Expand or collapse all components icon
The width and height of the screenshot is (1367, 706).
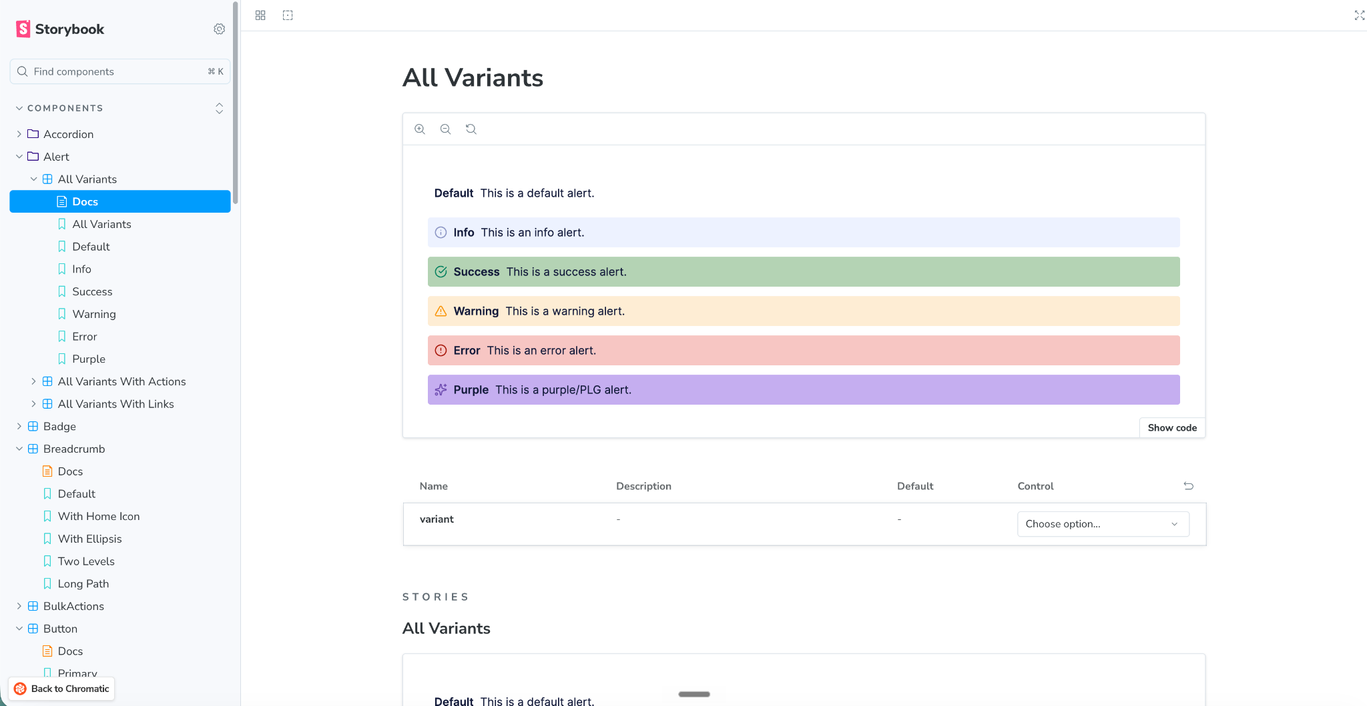point(219,108)
